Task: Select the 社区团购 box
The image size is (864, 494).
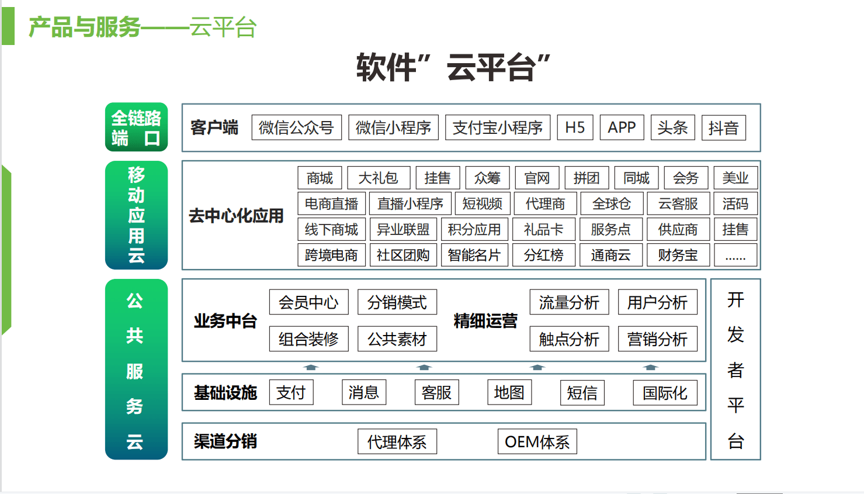Action: click(x=404, y=255)
